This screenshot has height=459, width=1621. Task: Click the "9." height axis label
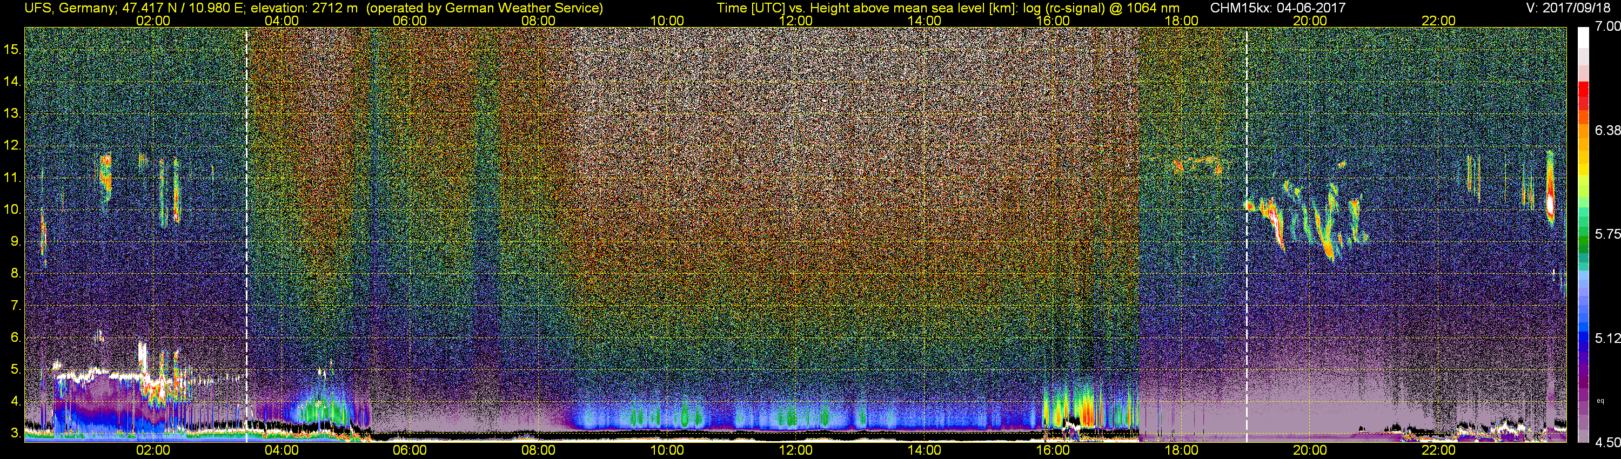(x=16, y=241)
